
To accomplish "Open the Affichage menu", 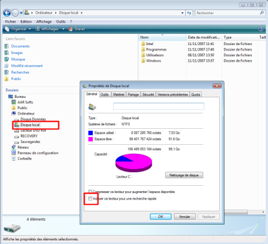I will point(44,21).
